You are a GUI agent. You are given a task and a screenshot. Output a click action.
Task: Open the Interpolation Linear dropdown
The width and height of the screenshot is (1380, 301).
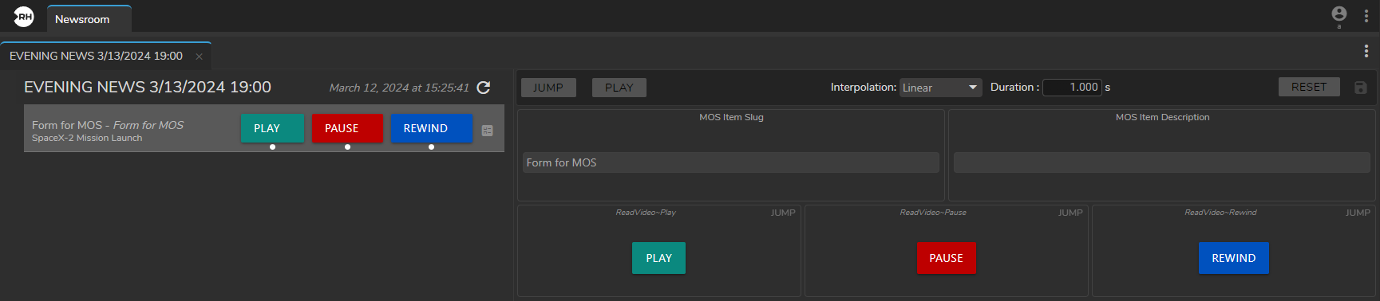click(x=941, y=88)
